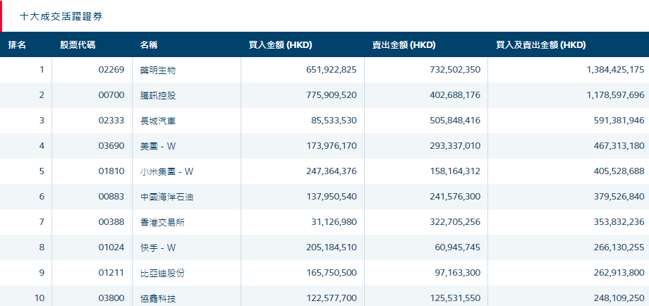
Task: Click buy amount 137,950,540
Action: [332, 197]
